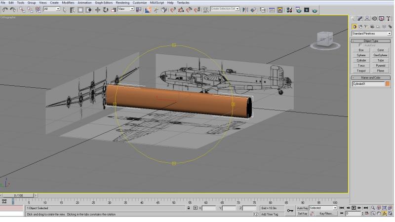Click the GeoSphere primitive button
The height and width of the screenshot is (222, 395).
380,55
